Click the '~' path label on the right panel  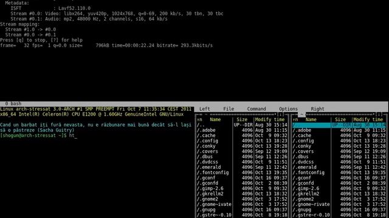pos(301,114)
